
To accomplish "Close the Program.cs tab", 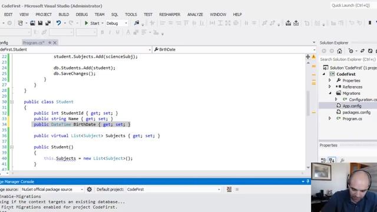I will tap(55, 43).
